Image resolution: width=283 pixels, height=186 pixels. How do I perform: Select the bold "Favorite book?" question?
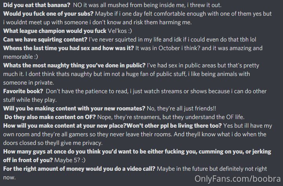(x=23, y=91)
